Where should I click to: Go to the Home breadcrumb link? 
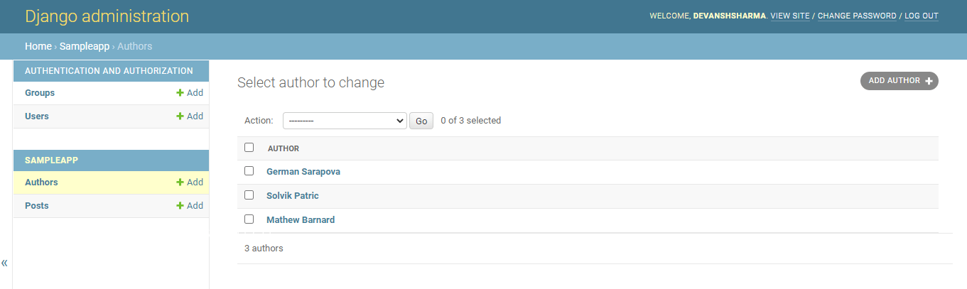(x=38, y=46)
